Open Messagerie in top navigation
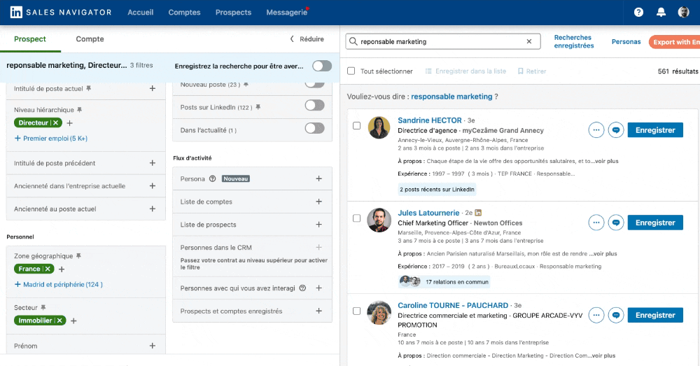This screenshot has height=366, width=700. 286,12
